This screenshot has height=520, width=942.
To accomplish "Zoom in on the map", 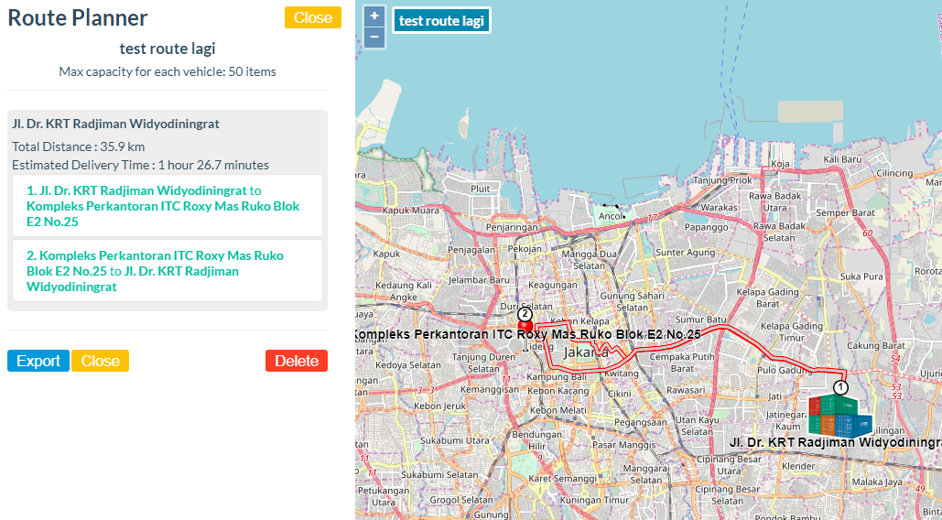I will [374, 16].
